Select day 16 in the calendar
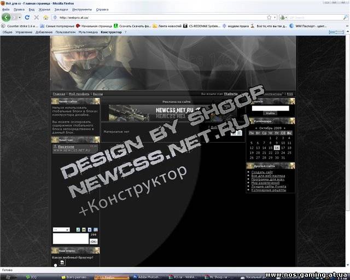The image size is (350, 280). point(277,148)
